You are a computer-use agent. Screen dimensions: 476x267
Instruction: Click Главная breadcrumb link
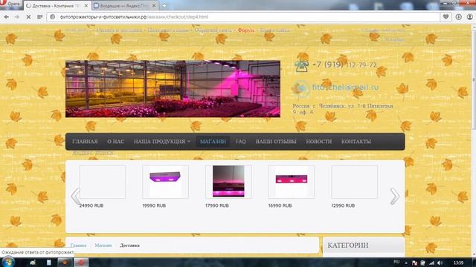[x=78, y=245]
